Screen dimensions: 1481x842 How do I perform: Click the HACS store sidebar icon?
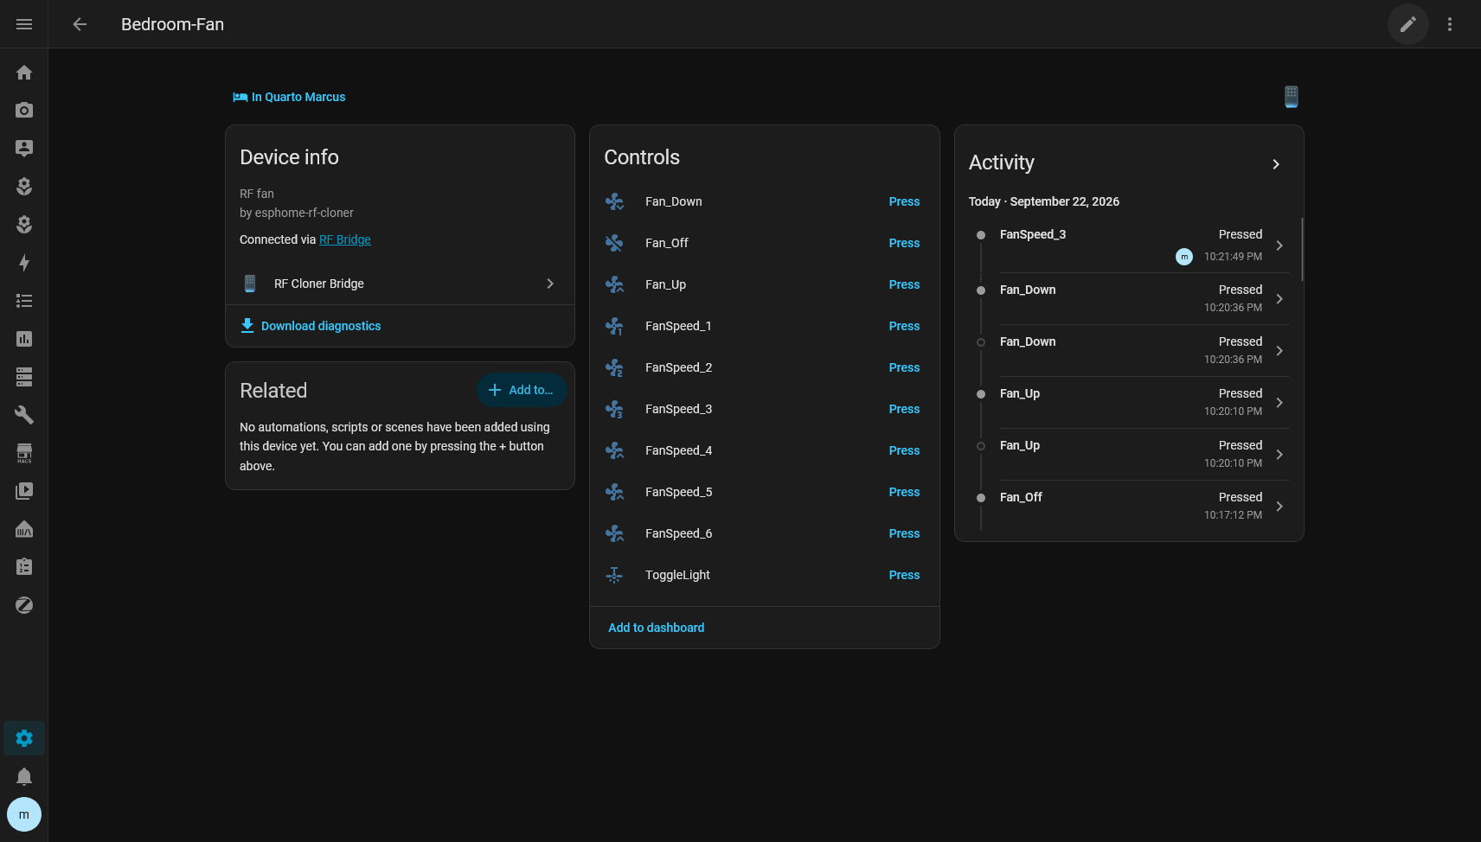click(24, 453)
